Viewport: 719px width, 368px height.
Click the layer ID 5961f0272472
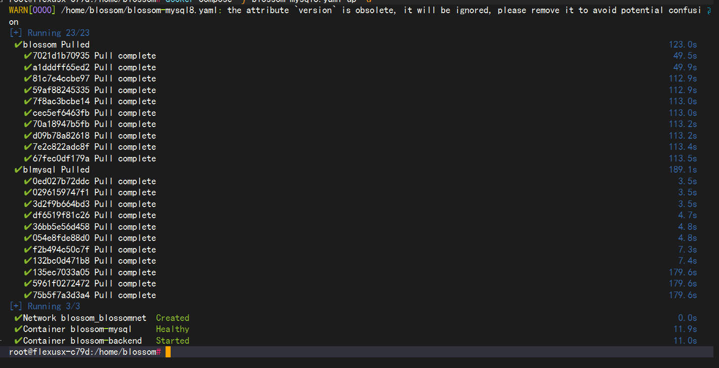point(61,283)
